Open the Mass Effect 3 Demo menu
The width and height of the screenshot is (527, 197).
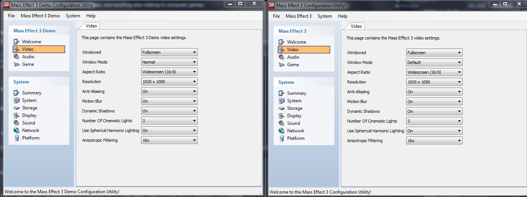(40, 16)
